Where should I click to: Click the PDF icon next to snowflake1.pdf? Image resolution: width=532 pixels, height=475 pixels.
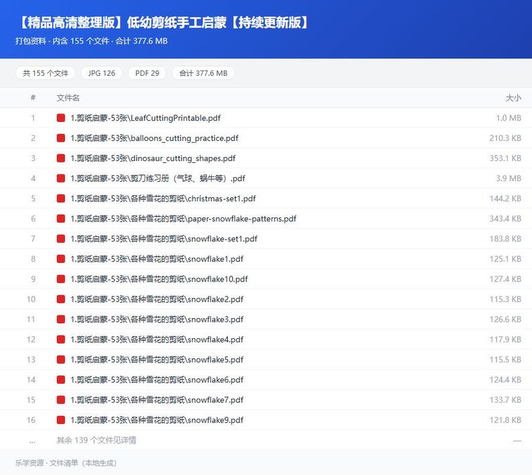(61, 258)
